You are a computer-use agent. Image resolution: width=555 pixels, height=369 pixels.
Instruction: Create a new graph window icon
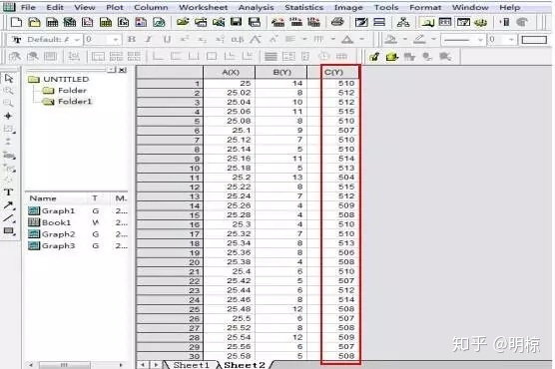click(x=88, y=23)
